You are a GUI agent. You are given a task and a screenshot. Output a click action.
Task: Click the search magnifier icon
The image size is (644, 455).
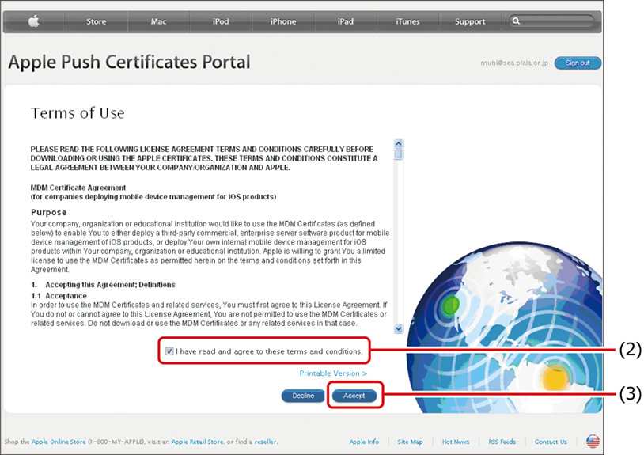point(517,21)
